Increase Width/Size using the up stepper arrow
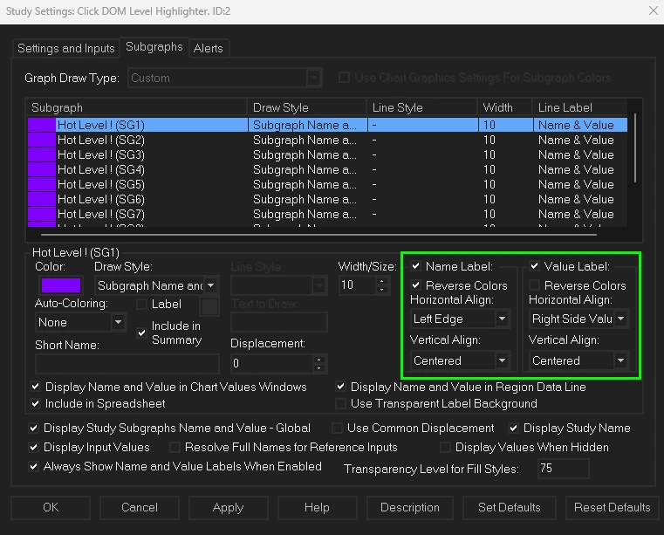This screenshot has height=535, width=664. coord(380,281)
